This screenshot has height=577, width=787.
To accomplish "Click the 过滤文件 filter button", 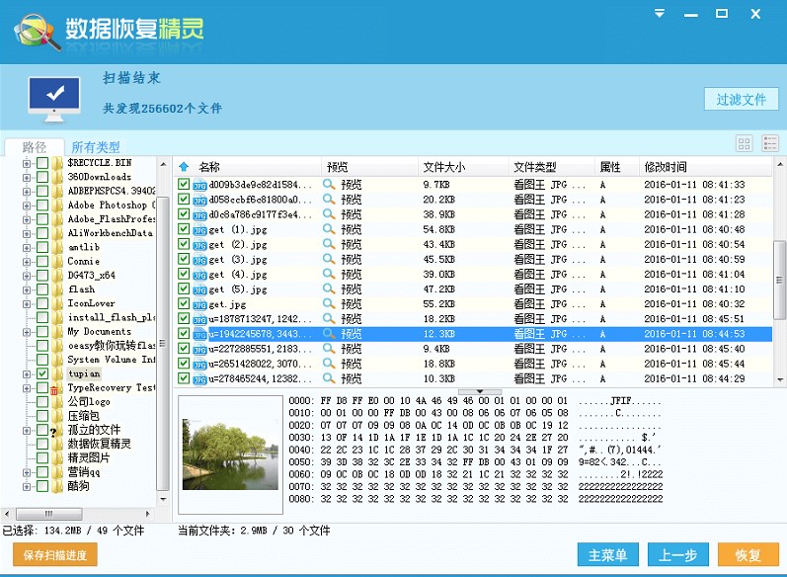I will point(741,100).
